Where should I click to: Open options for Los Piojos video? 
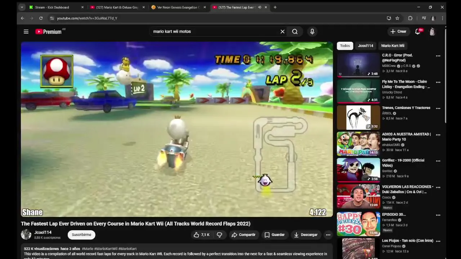click(x=438, y=241)
